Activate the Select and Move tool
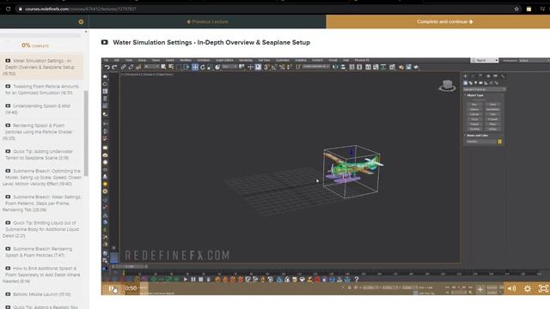 195,67
